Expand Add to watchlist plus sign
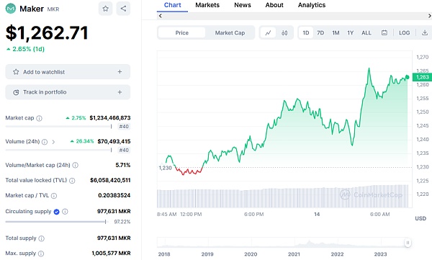Viewport: 432px width, 260px height. (x=120, y=72)
